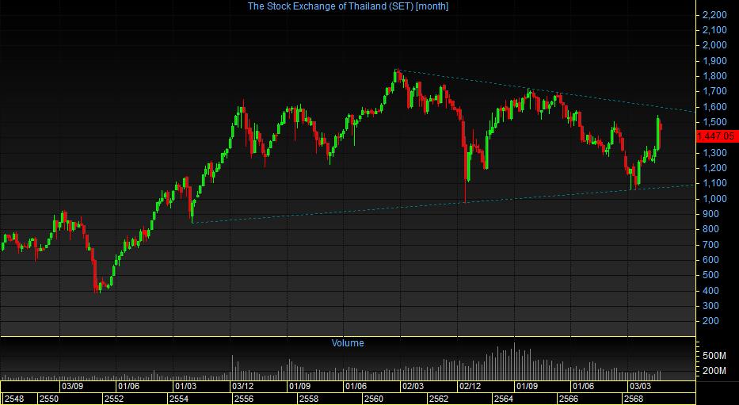Click the 900 price axis label
This screenshot has width=739, height=405.
tap(710, 213)
